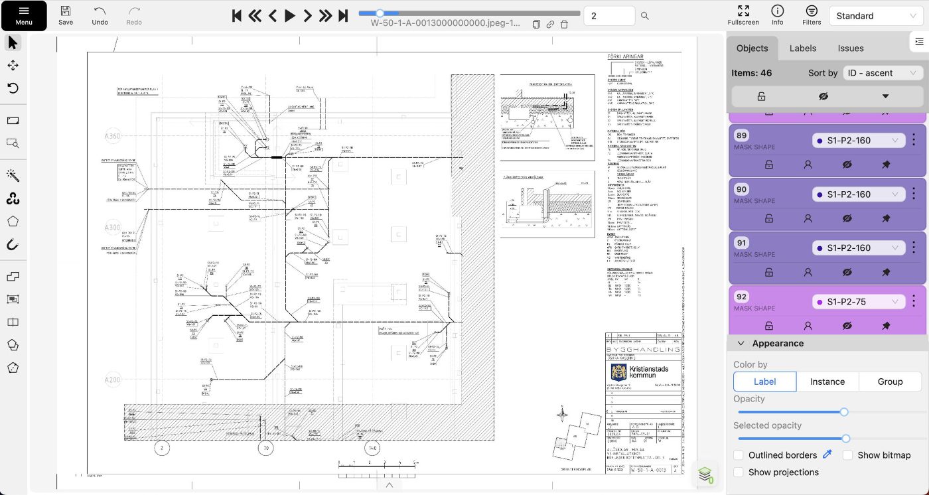
Task: Select the draw polygon tool
Action: [13, 222]
